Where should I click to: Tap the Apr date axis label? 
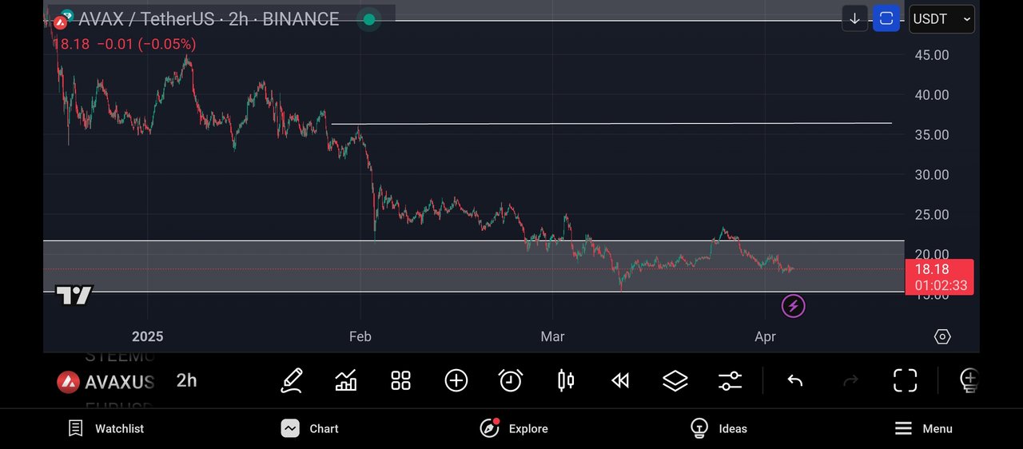tap(766, 336)
